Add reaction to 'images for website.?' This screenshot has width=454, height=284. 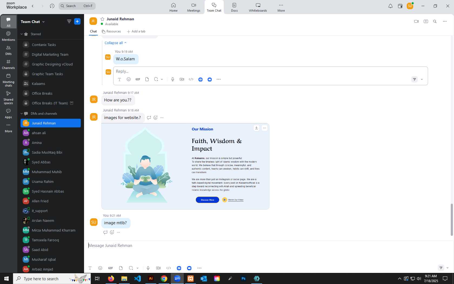click(155, 118)
